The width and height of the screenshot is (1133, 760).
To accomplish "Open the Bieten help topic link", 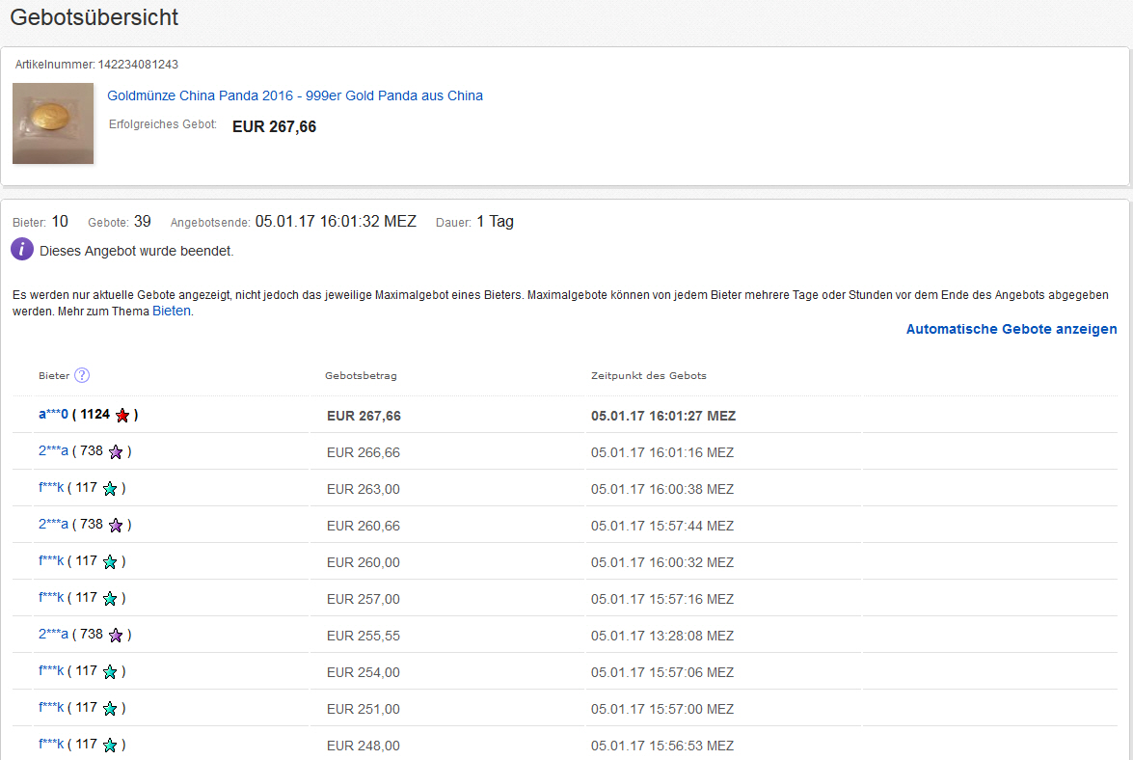I will [171, 311].
